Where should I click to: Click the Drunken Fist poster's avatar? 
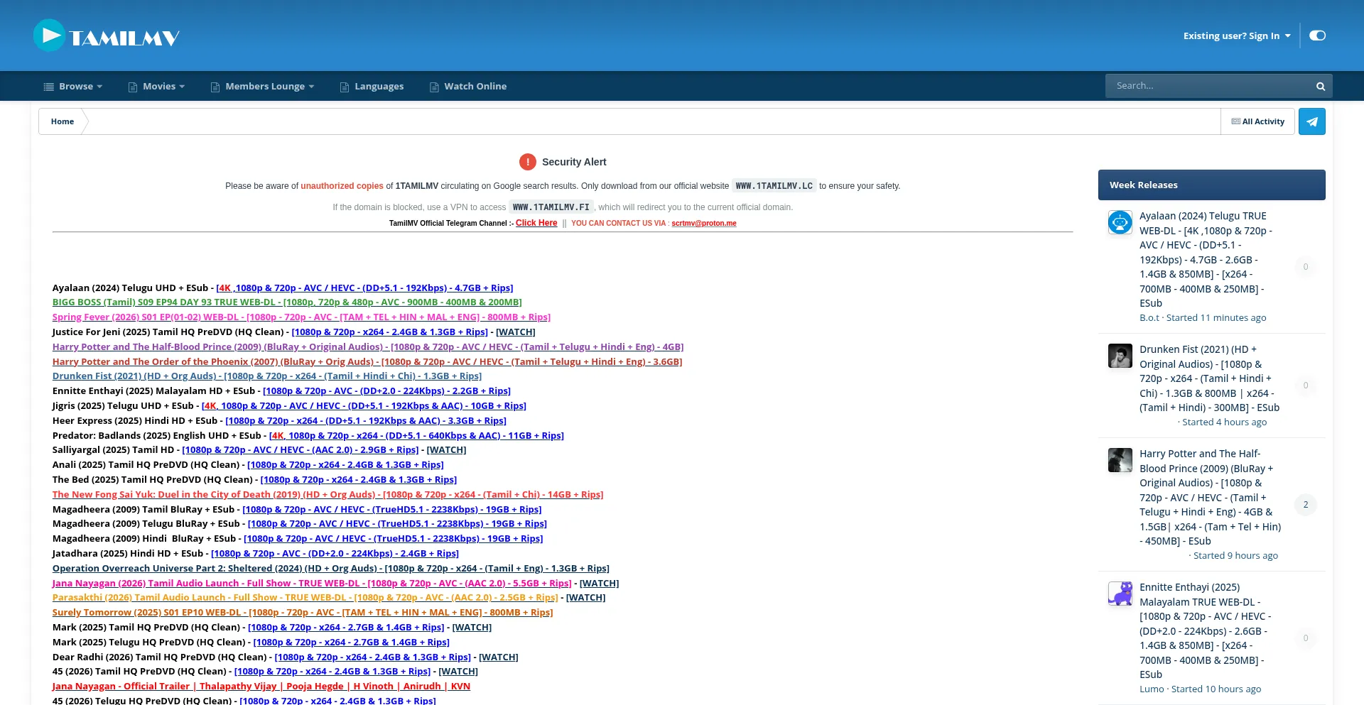coord(1120,356)
